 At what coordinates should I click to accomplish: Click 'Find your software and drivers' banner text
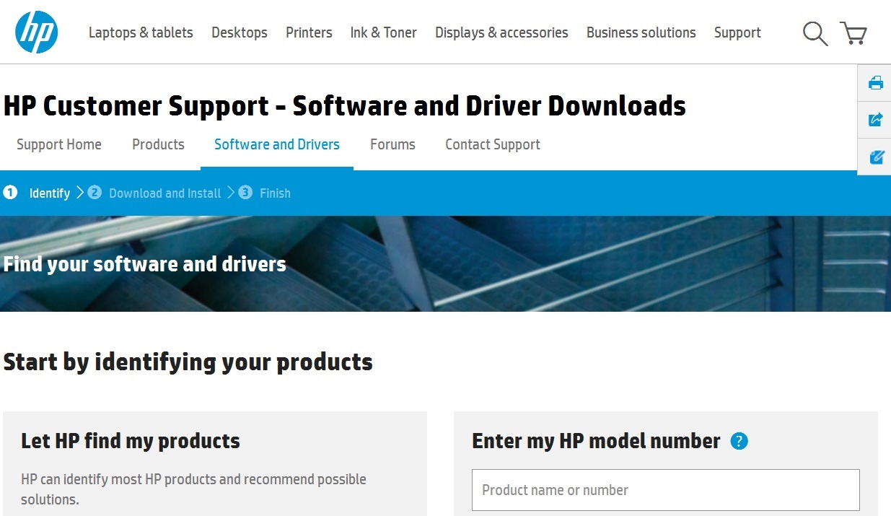(144, 264)
